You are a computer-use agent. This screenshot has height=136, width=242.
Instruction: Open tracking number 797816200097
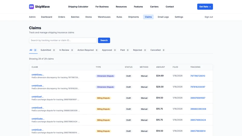tap(198, 87)
